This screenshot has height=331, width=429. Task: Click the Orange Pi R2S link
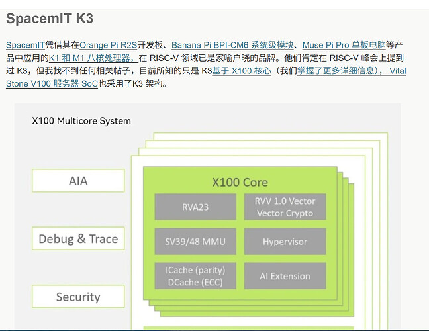click(107, 45)
